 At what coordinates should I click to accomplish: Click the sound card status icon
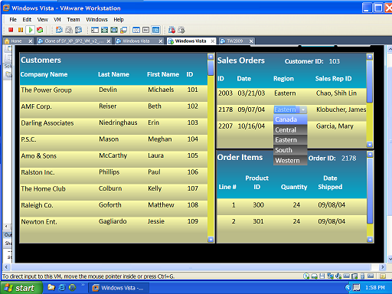[338, 276]
